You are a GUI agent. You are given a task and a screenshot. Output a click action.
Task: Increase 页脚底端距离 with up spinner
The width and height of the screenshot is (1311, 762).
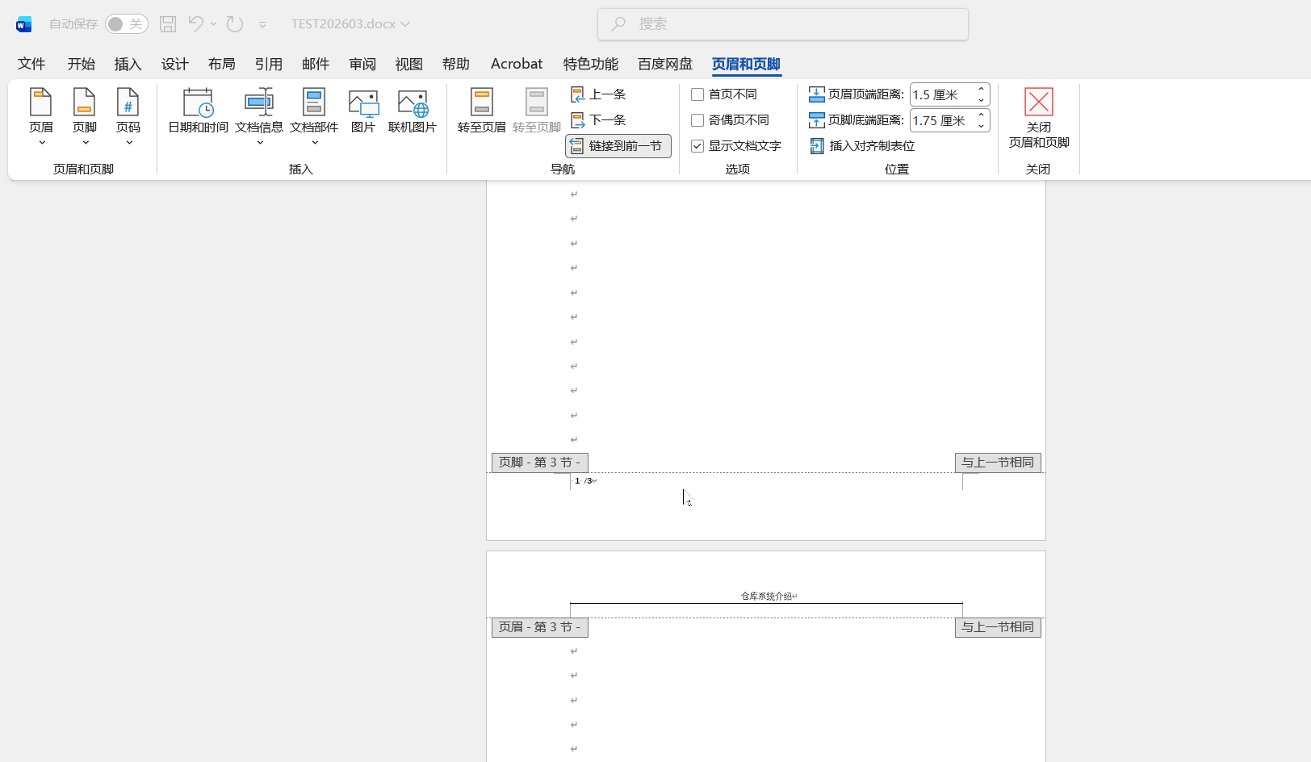pyautogui.click(x=981, y=115)
